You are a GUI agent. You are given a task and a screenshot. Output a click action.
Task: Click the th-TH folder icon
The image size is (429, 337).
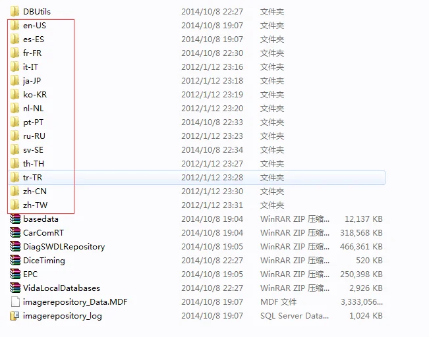click(14, 163)
